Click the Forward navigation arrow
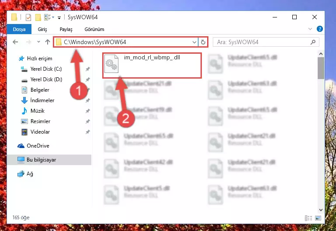 coord(28,42)
